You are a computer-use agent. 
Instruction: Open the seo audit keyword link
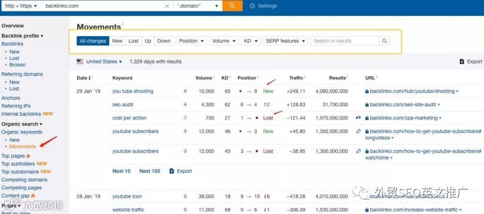click(x=123, y=104)
